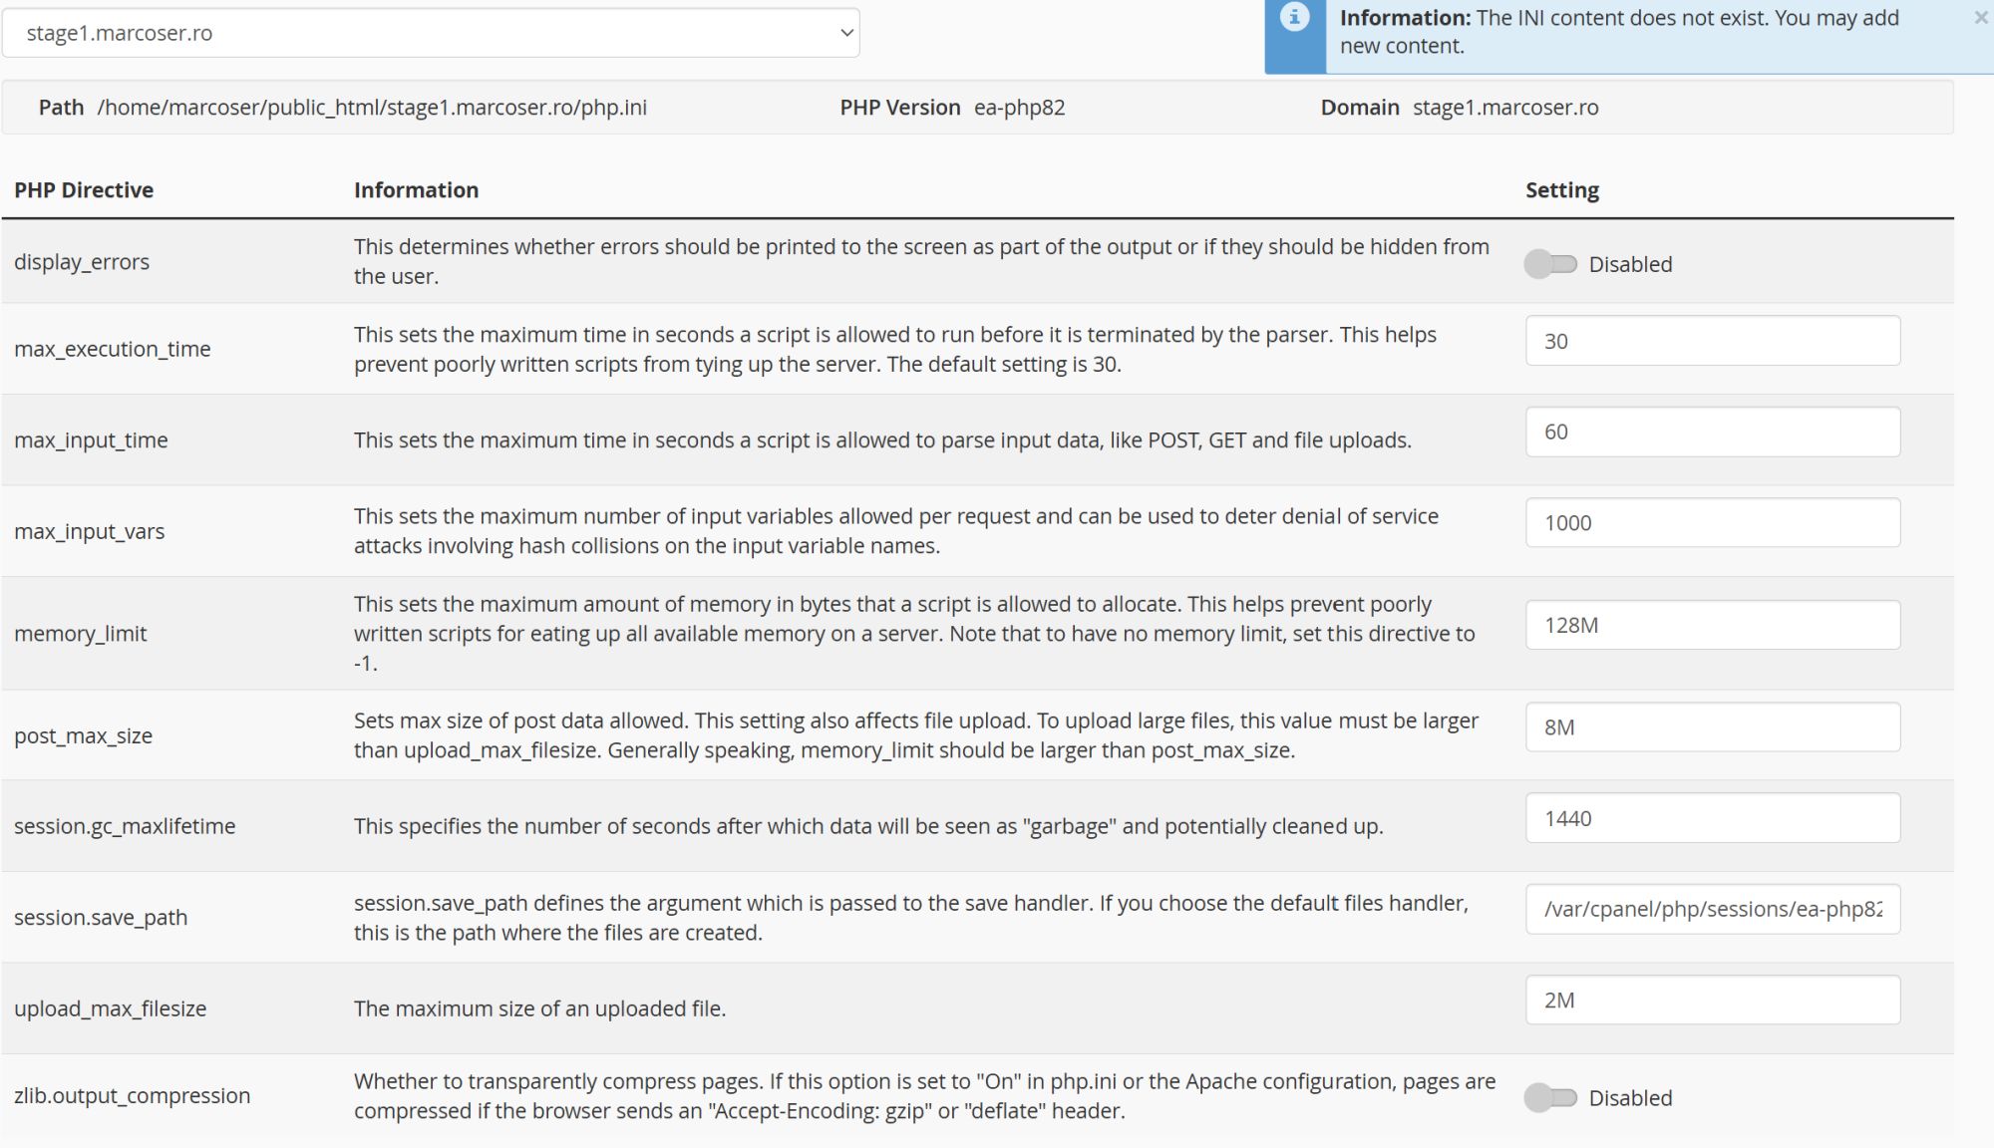The height and width of the screenshot is (1148, 1994).
Task: Click the memory_limit 128M field
Action: [x=1712, y=625]
